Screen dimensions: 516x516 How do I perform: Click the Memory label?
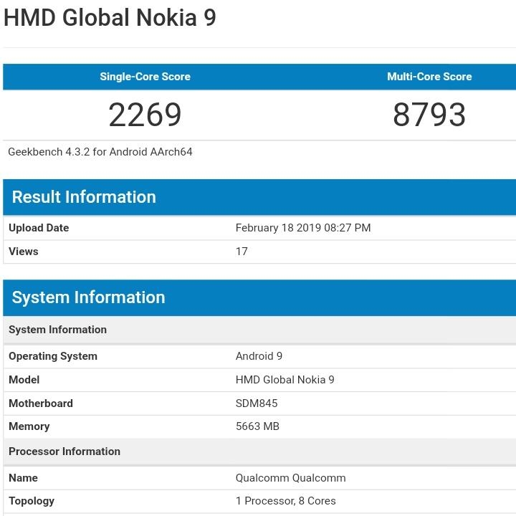coord(29,426)
